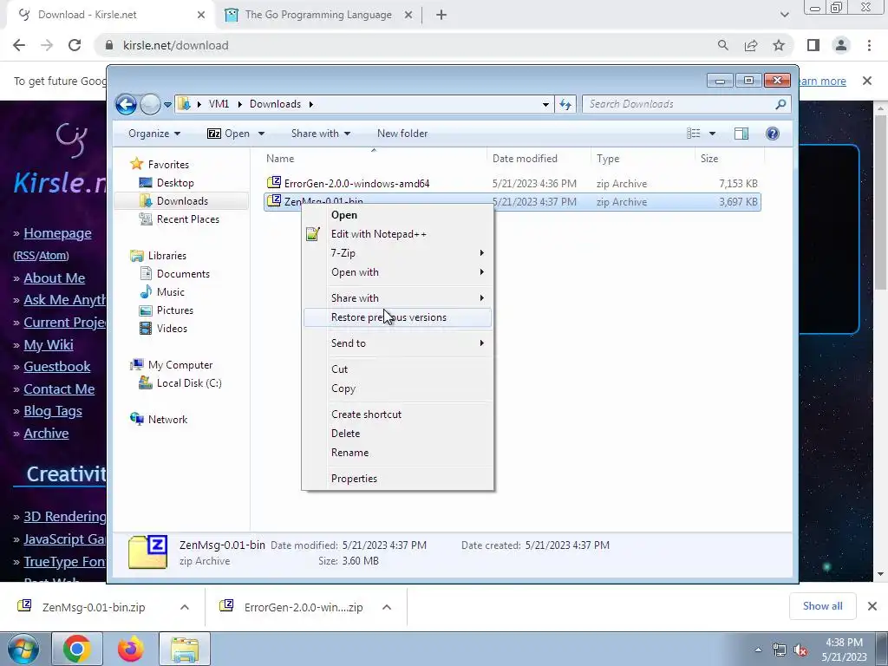This screenshot has width=888, height=666.
Task: Select Documents library
Action: (x=183, y=274)
